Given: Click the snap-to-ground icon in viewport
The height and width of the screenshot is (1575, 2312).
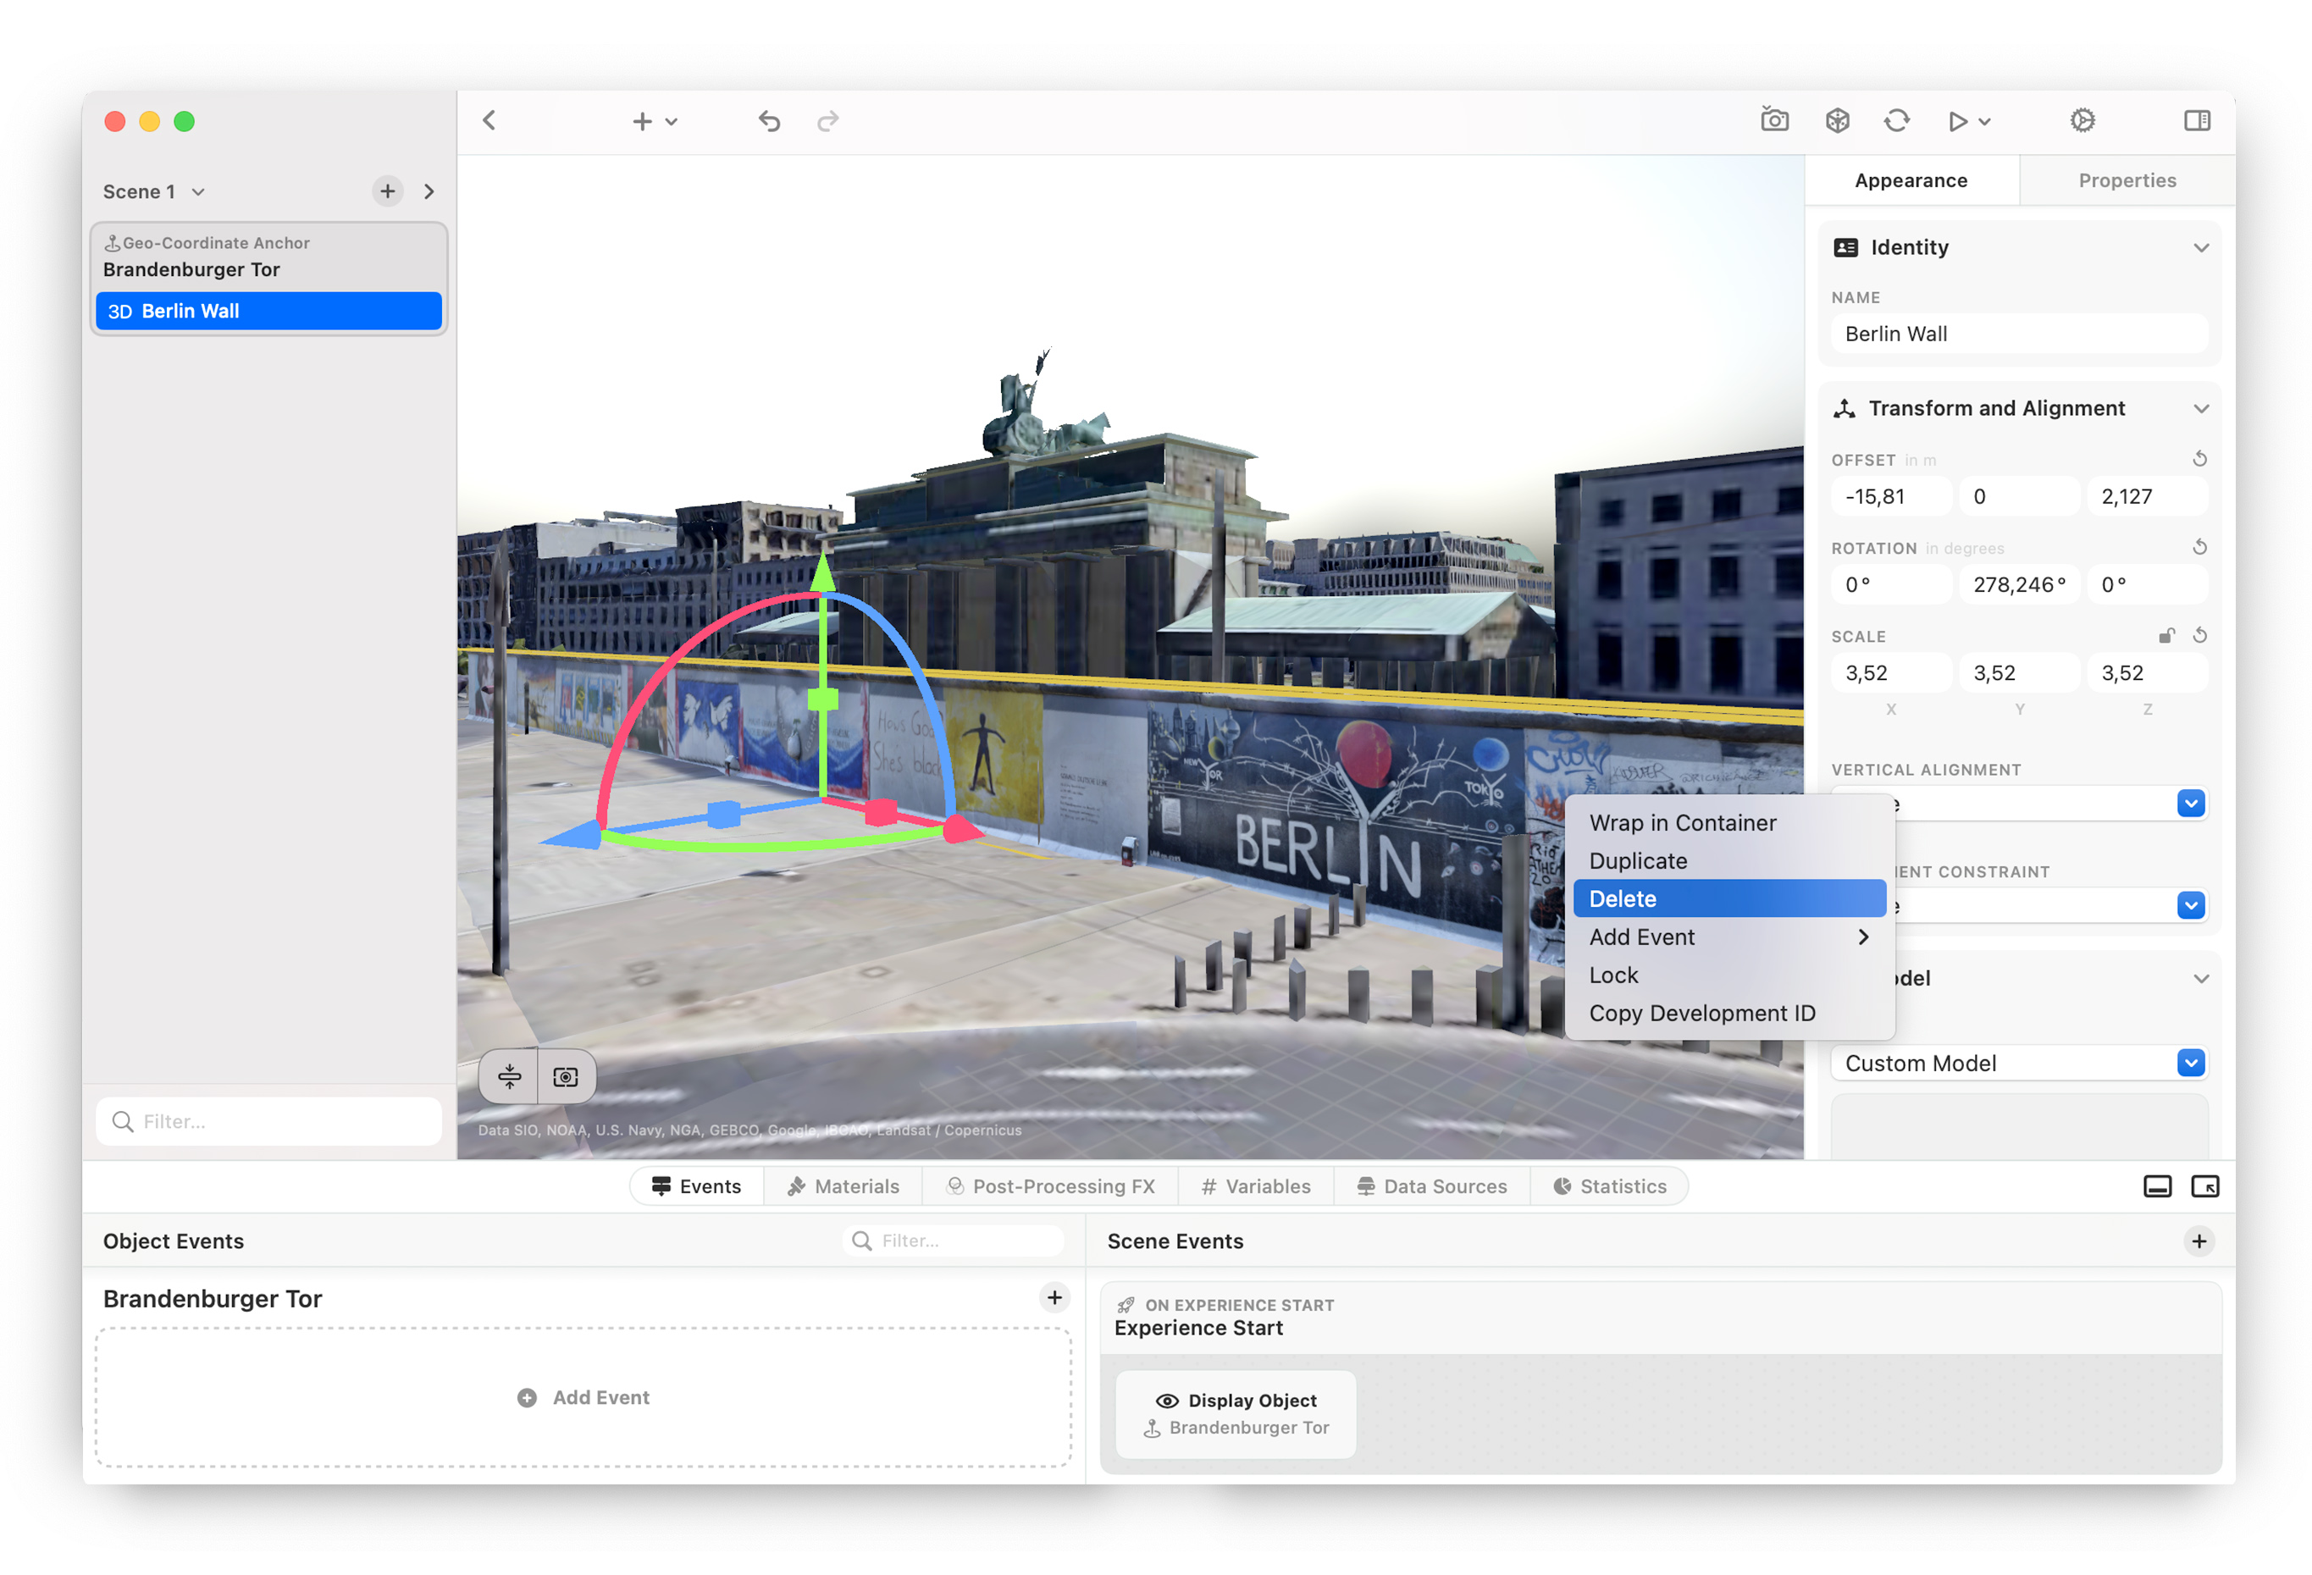Looking at the screenshot, I should click(509, 1076).
